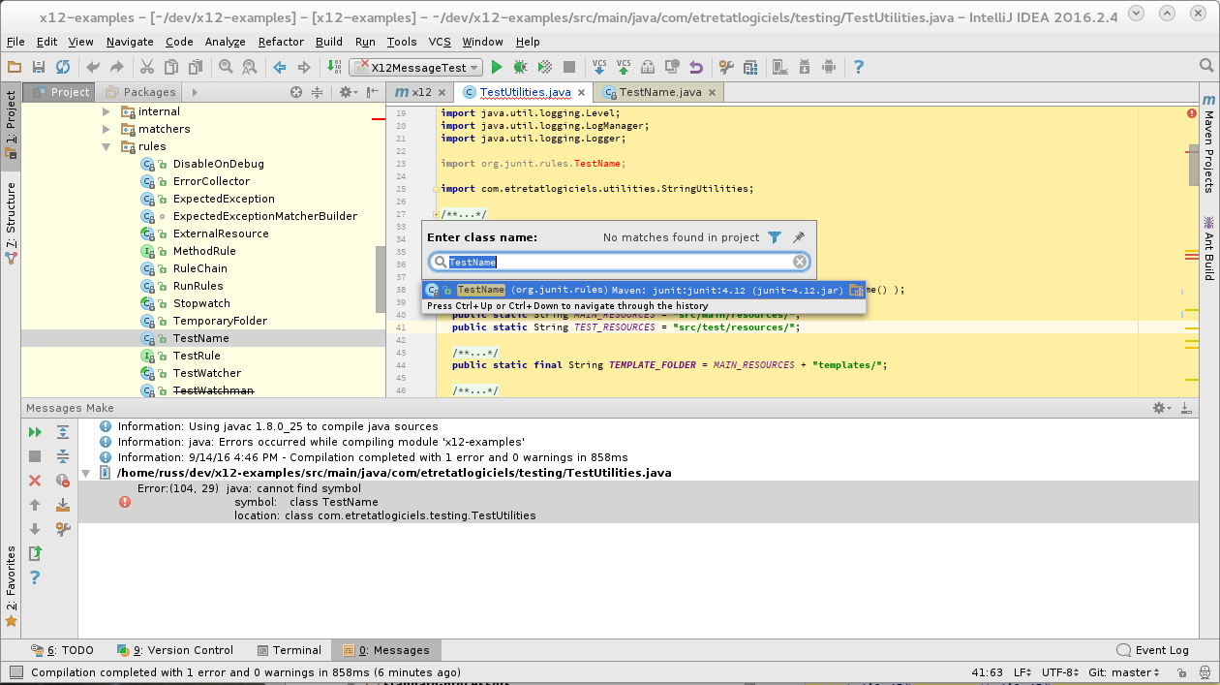Open Maven Projects side panel
This screenshot has width=1220, height=685.
(x=1208, y=144)
